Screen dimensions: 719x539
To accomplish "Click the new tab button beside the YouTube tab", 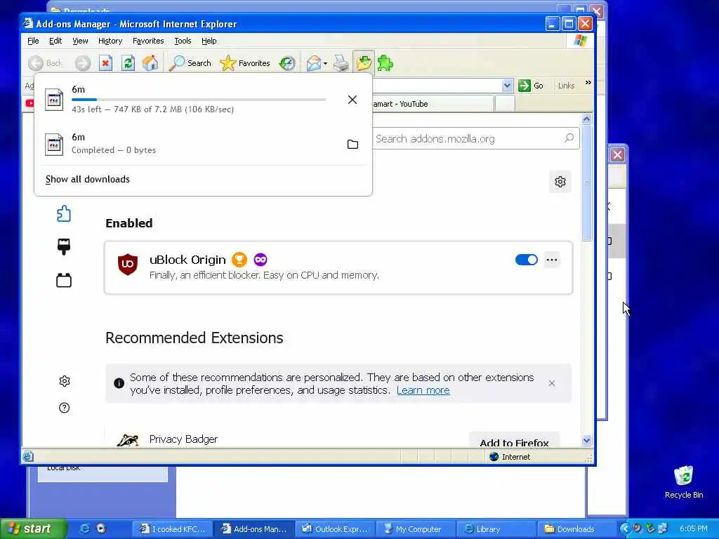I will pos(505,104).
